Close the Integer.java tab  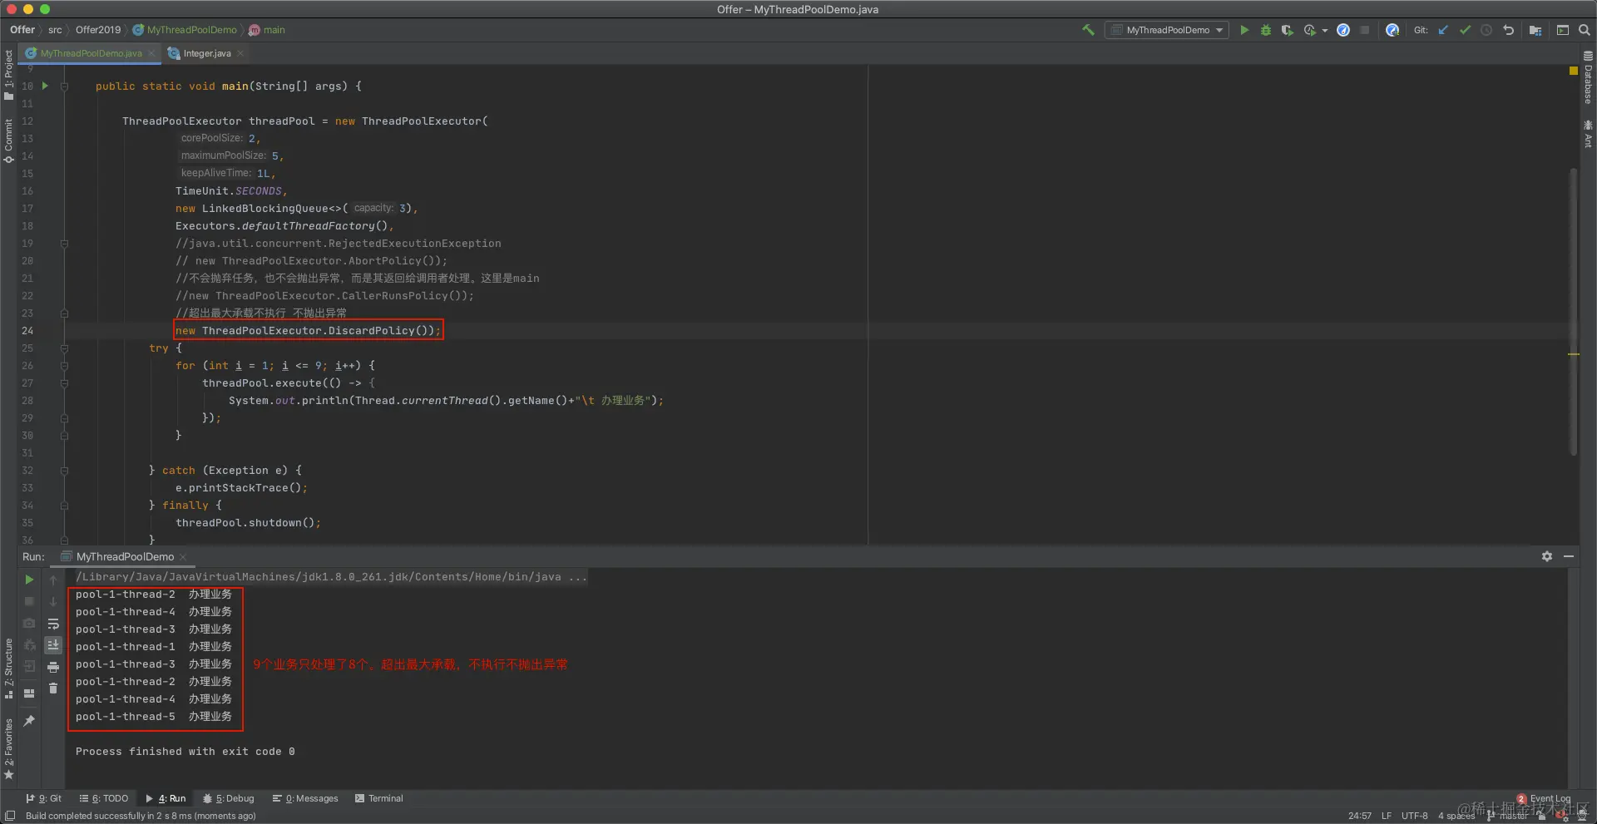click(x=240, y=53)
